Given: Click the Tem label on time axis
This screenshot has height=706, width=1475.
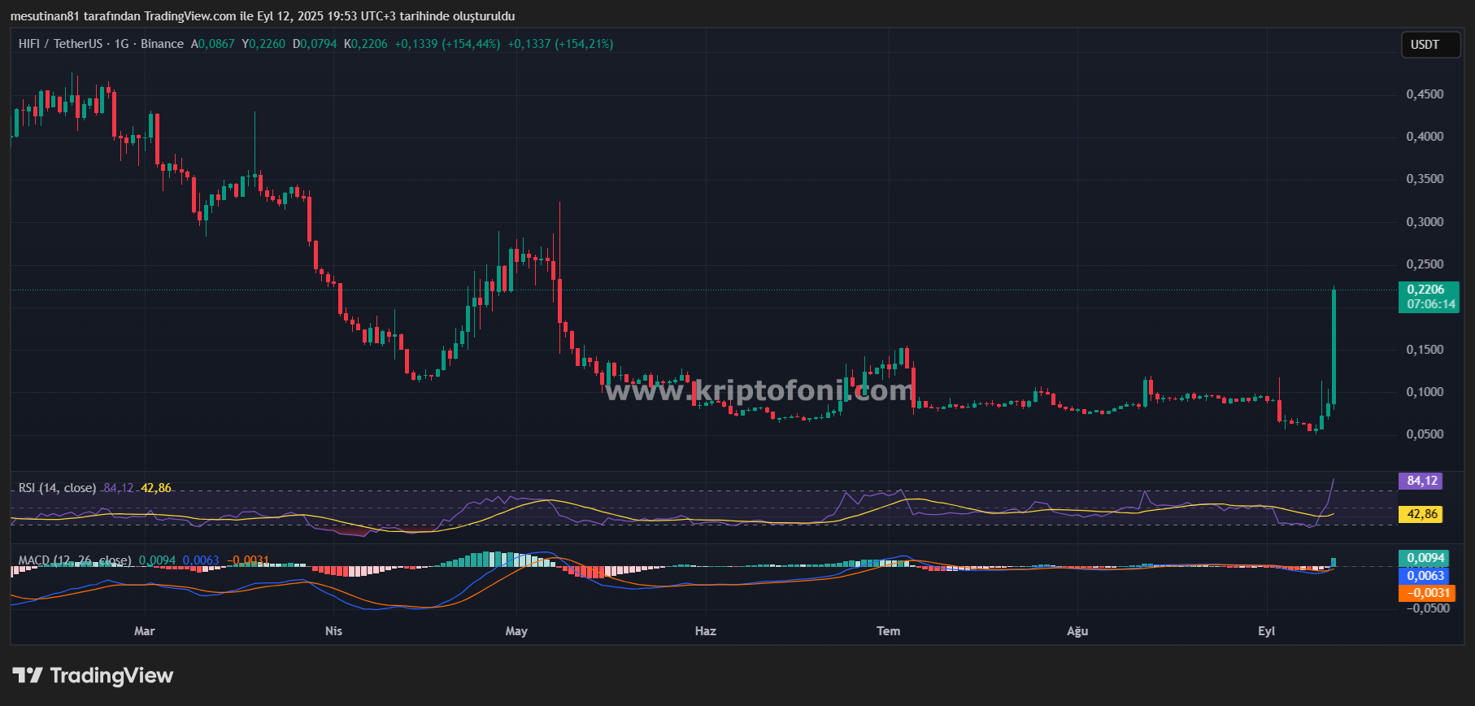Looking at the screenshot, I should [x=888, y=631].
